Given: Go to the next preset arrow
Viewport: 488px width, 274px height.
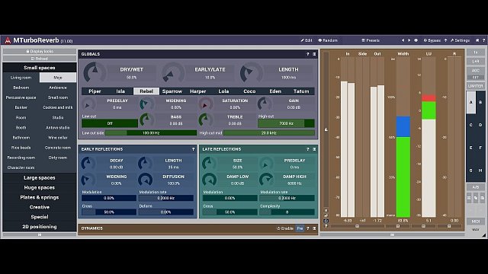Looking at the screenshot, I should (409, 40).
